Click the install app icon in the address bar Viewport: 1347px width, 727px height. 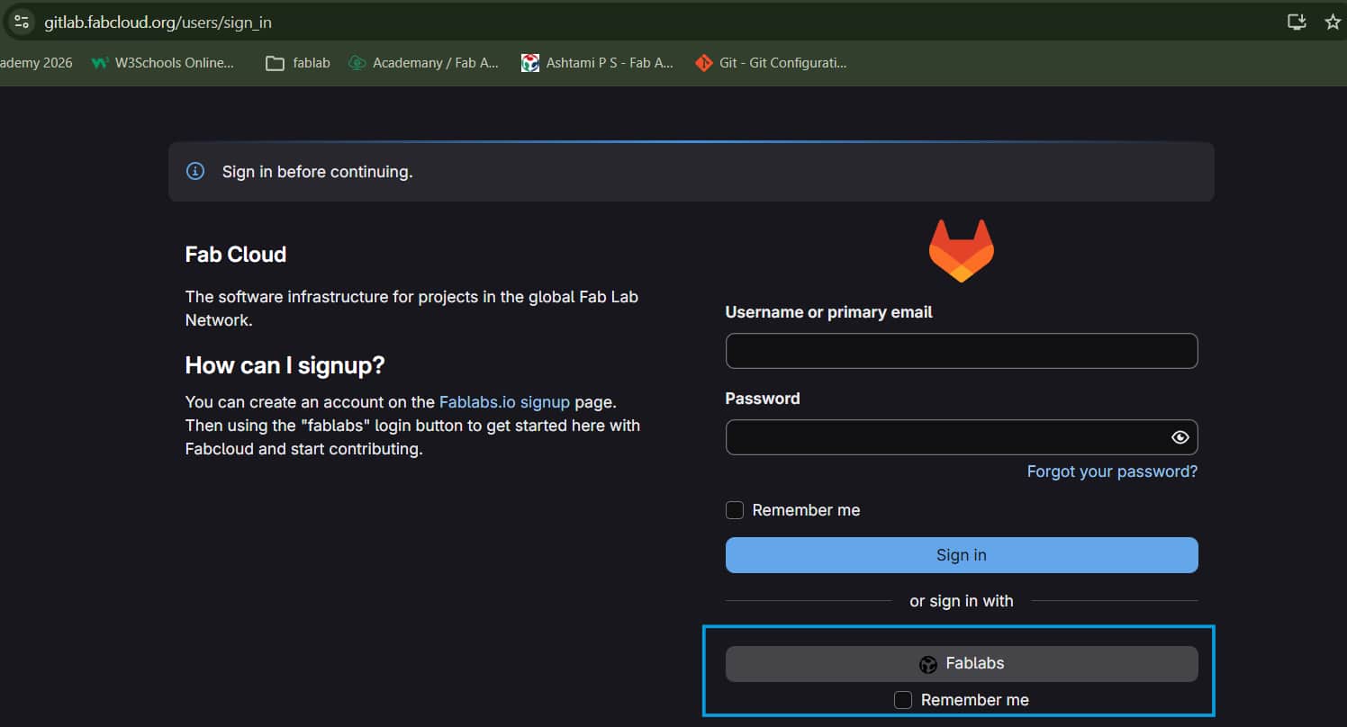point(1297,22)
